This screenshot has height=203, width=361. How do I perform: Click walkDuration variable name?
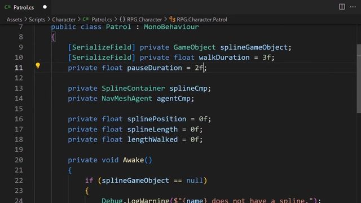point(224,58)
